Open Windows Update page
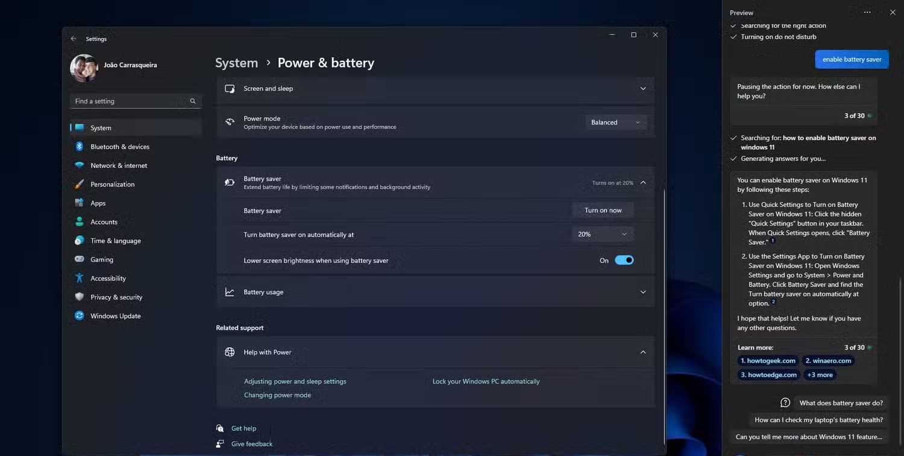The height and width of the screenshot is (456, 904). (x=115, y=316)
